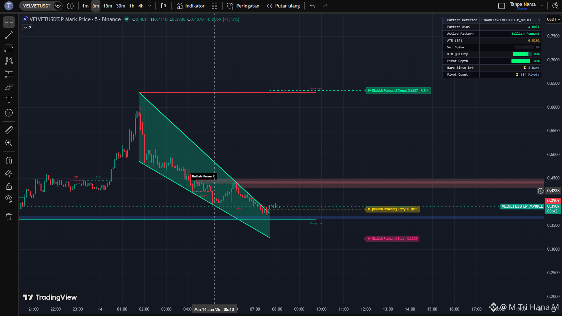Viewport: 562px width, 316px height.
Task: Click the crosshair price label 0,4238
Action: click(x=553, y=191)
